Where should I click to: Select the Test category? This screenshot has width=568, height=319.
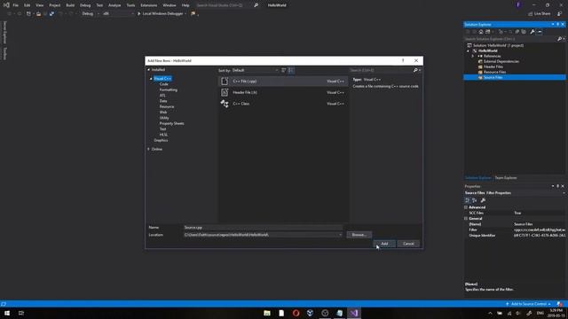point(162,129)
